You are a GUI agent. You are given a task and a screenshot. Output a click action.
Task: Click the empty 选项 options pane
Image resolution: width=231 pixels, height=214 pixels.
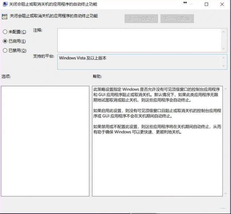45,141
